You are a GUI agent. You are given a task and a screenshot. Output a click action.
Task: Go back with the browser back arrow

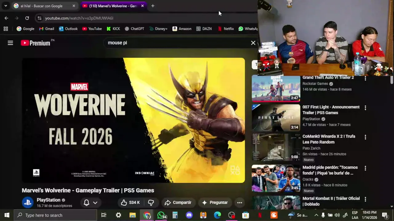[x=6, y=18]
